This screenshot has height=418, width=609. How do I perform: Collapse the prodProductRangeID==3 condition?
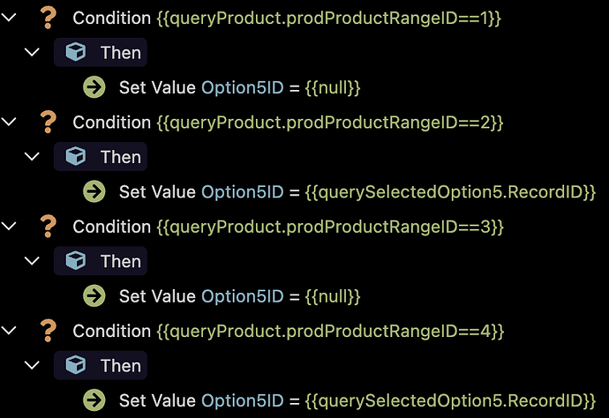9,227
